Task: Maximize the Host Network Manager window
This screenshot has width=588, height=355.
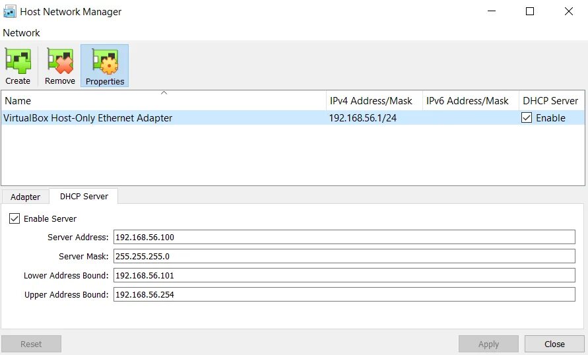Action: (x=530, y=12)
